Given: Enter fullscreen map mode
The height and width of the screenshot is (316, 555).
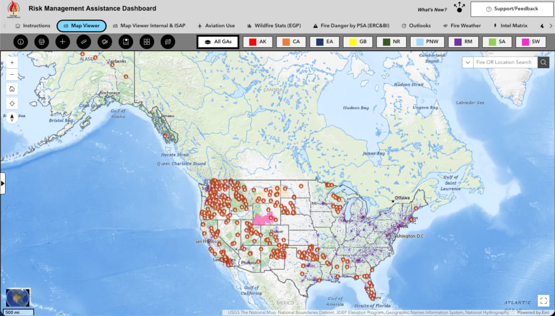Looking at the screenshot, I should pos(543,301).
